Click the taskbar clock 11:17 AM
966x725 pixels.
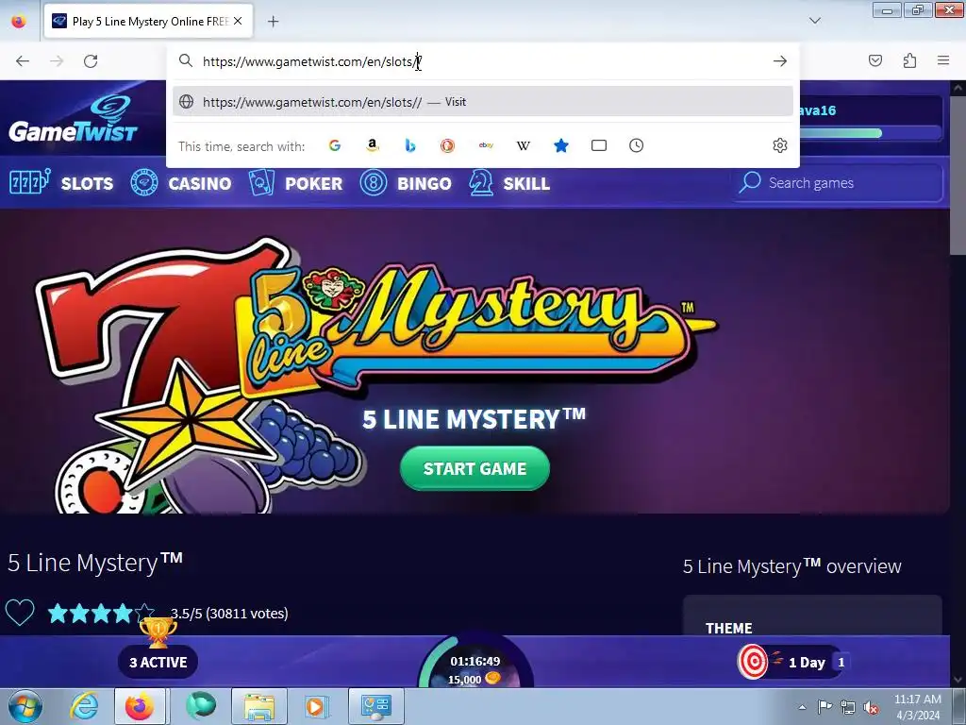917,706
